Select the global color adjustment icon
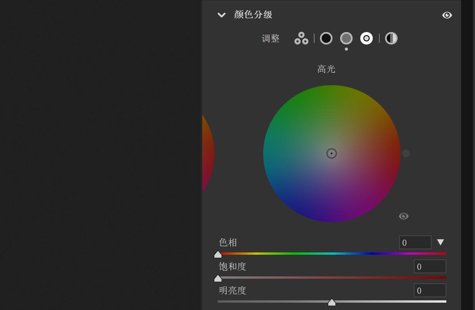Viewport: 475px width, 310px height. point(391,38)
